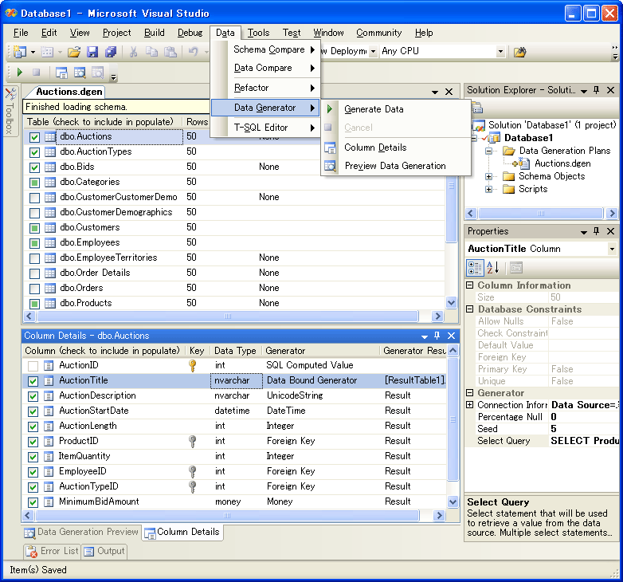623x582 pixels.
Task: Select Preview Data Generation menu entry
Action: click(395, 166)
